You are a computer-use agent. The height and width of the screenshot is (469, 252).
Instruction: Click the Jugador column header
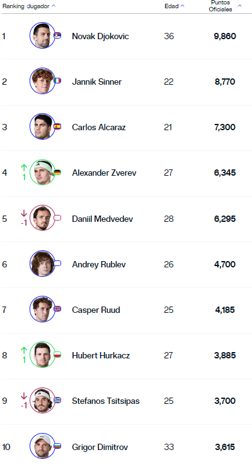tap(38, 6)
